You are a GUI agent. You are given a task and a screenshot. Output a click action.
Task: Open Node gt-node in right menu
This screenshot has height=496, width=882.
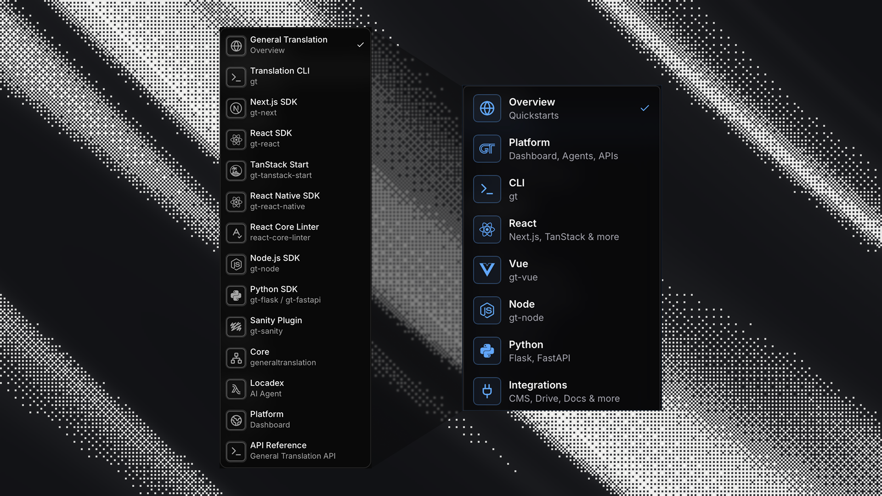562,310
